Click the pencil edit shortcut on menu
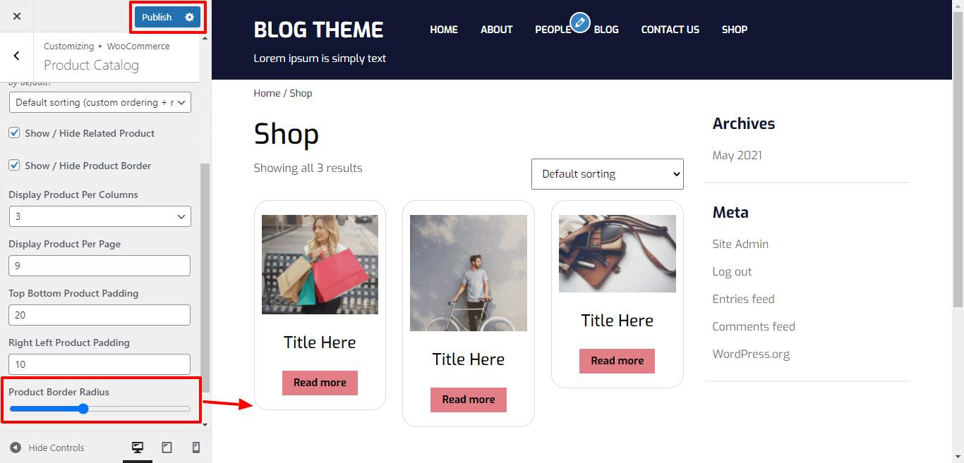Image resolution: width=964 pixels, height=463 pixels. pos(580,23)
